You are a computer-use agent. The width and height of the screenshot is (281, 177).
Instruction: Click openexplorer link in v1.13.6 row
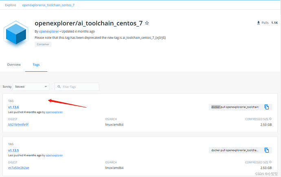pos(54,112)
